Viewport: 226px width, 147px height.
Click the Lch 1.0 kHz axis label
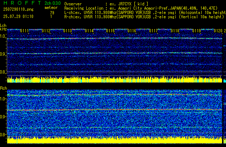[3, 36]
